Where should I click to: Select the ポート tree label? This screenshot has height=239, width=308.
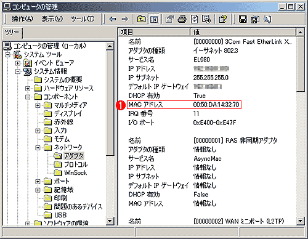(62, 181)
